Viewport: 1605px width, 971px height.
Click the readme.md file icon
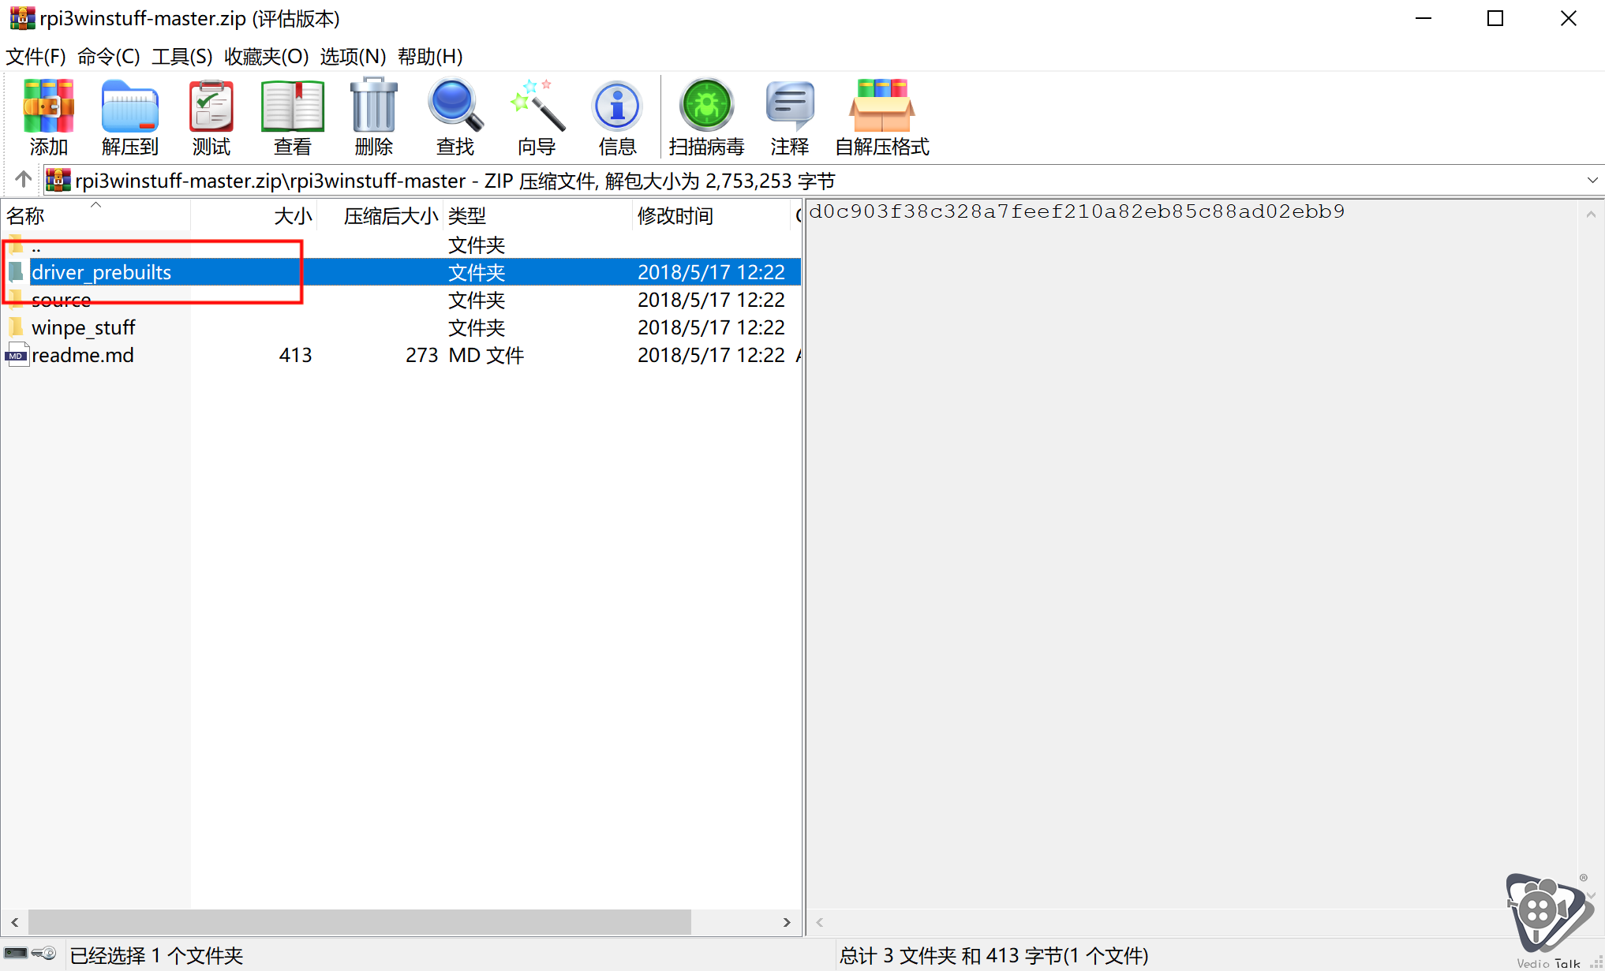pyautogui.click(x=17, y=355)
